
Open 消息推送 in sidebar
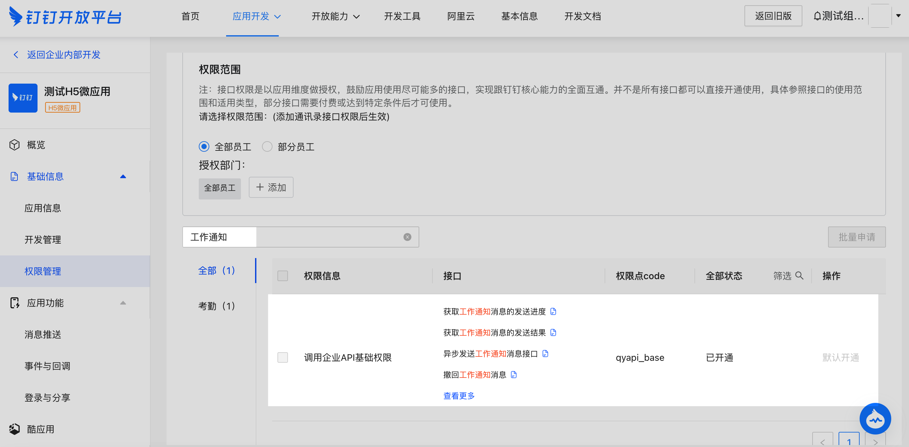(43, 334)
